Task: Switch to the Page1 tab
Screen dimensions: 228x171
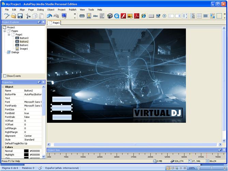Action: click(55, 23)
